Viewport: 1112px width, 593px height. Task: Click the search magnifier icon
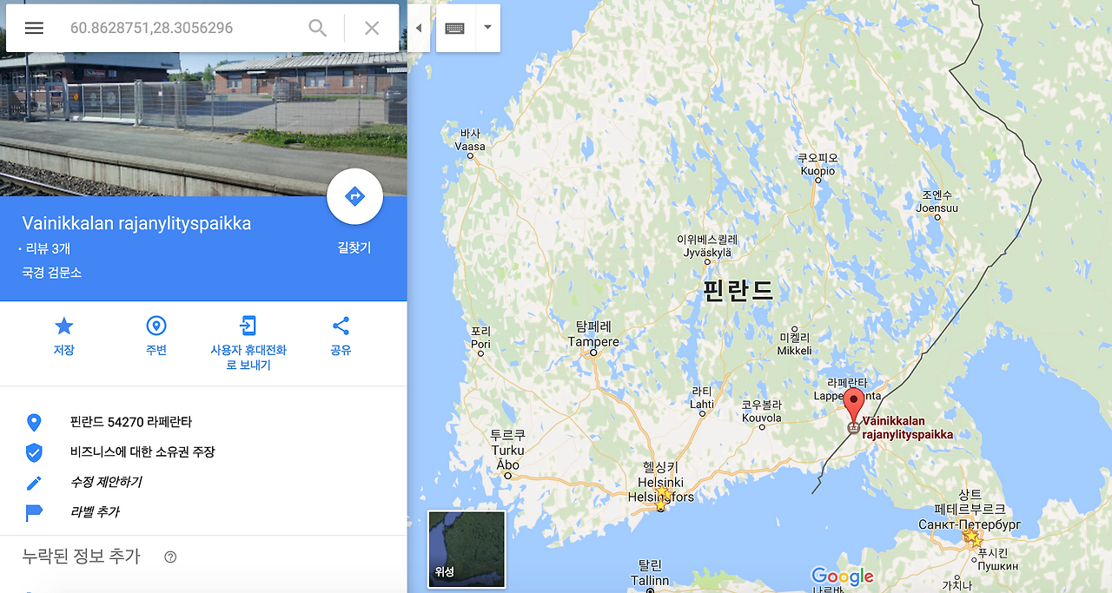(318, 28)
